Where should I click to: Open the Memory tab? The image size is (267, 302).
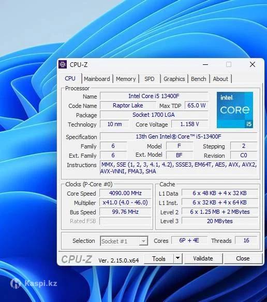coord(126,79)
